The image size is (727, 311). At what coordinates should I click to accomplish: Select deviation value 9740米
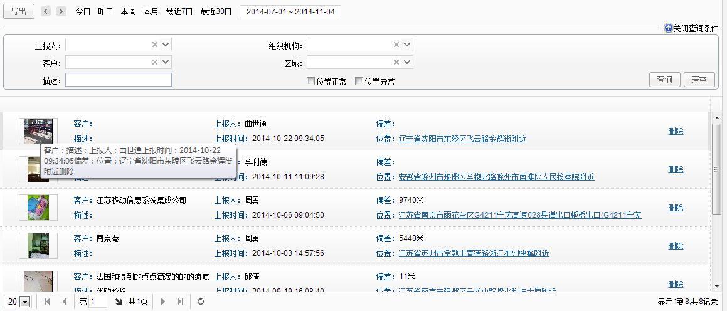click(411, 200)
